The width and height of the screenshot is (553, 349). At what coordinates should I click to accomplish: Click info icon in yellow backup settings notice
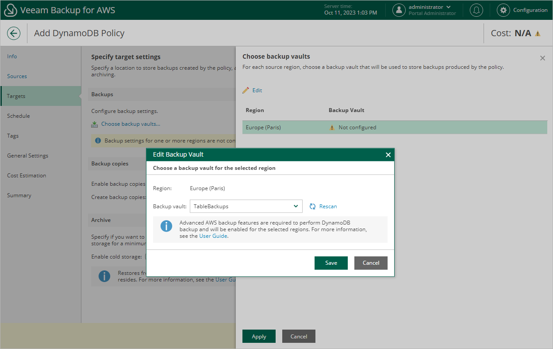click(x=98, y=141)
